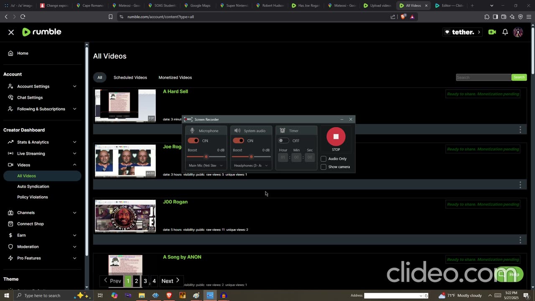Open Policy Violations in sidebar
535x301 pixels.
click(33, 197)
